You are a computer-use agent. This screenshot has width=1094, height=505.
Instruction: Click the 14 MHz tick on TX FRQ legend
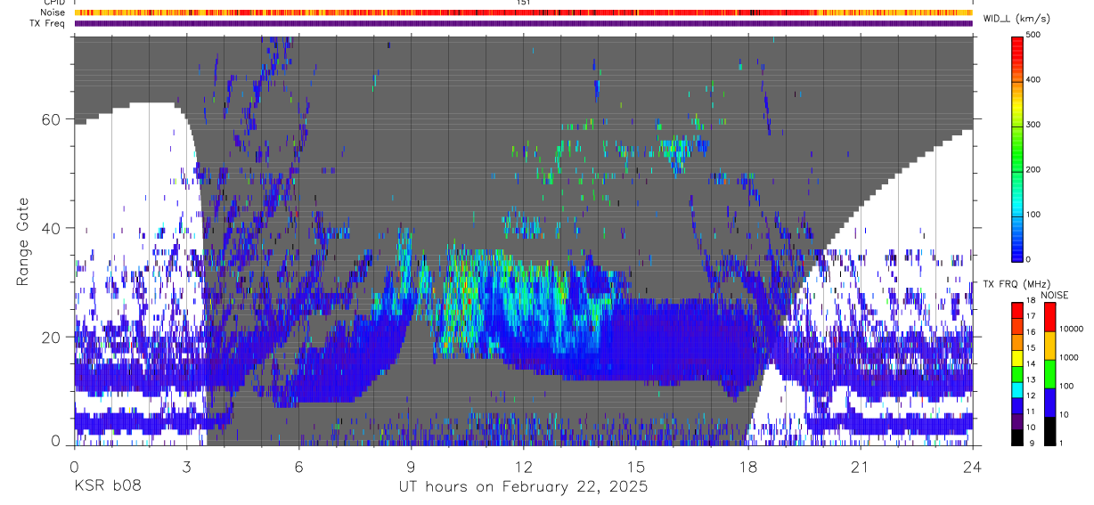[x=1031, y=364]
